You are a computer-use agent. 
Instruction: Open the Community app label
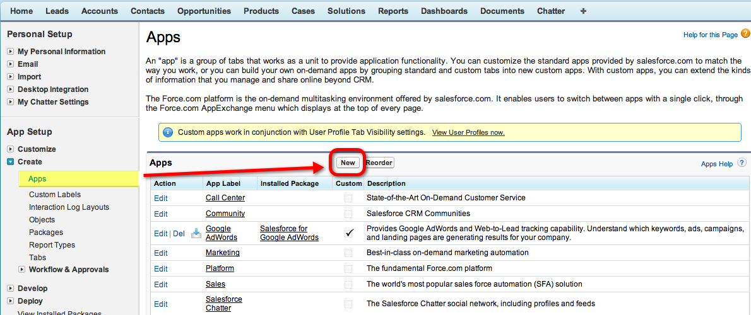225,213
